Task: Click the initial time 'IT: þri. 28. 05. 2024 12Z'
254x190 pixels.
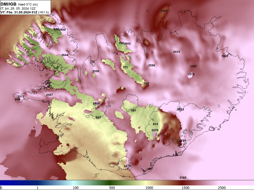Action: pyautogui.click(x=18, y=8)
